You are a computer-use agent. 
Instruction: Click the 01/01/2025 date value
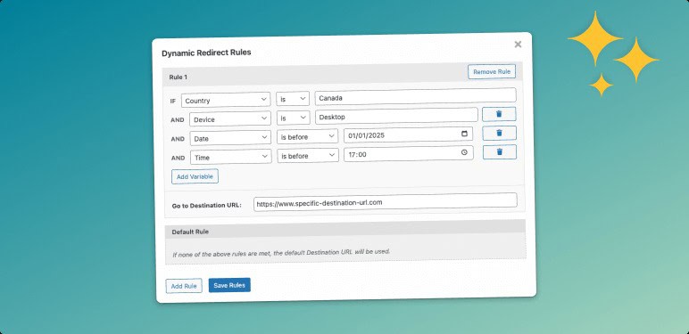tap(367, 135)
